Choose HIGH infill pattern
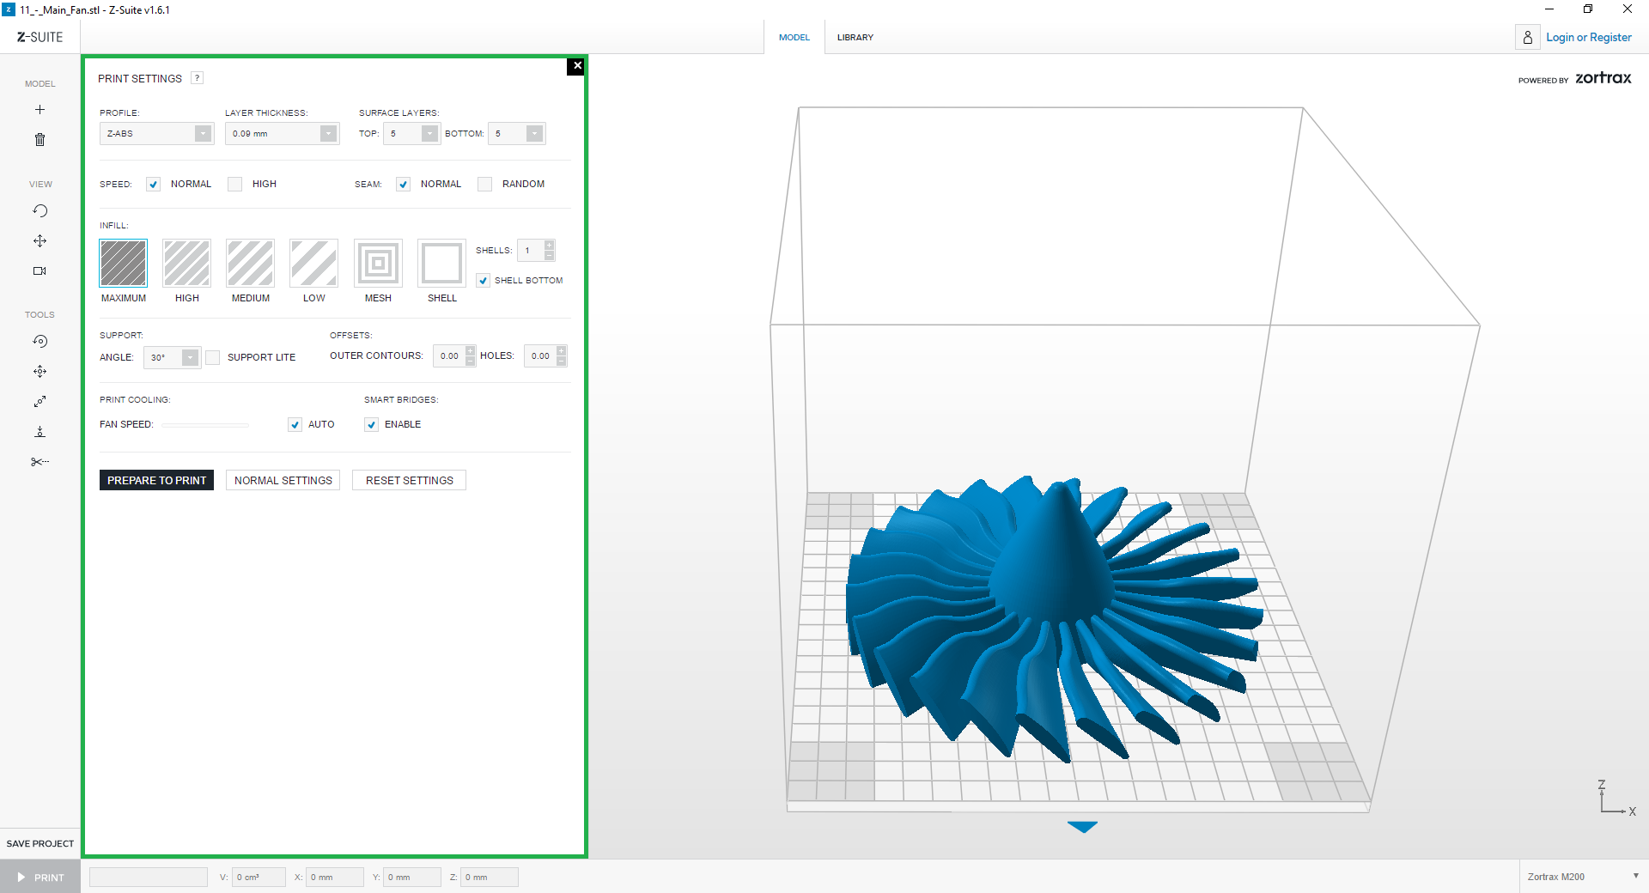 187,263
